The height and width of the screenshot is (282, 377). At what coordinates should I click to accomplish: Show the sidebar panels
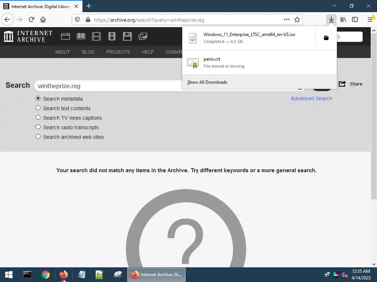pyautogui.click(x=355, y=20)
